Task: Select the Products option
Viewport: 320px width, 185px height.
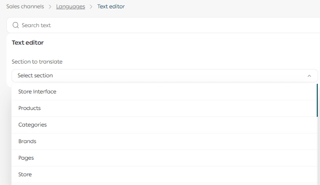Action: [29, 108]
